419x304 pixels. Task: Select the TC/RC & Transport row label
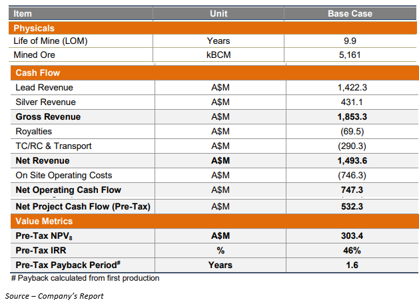[53, 146]
